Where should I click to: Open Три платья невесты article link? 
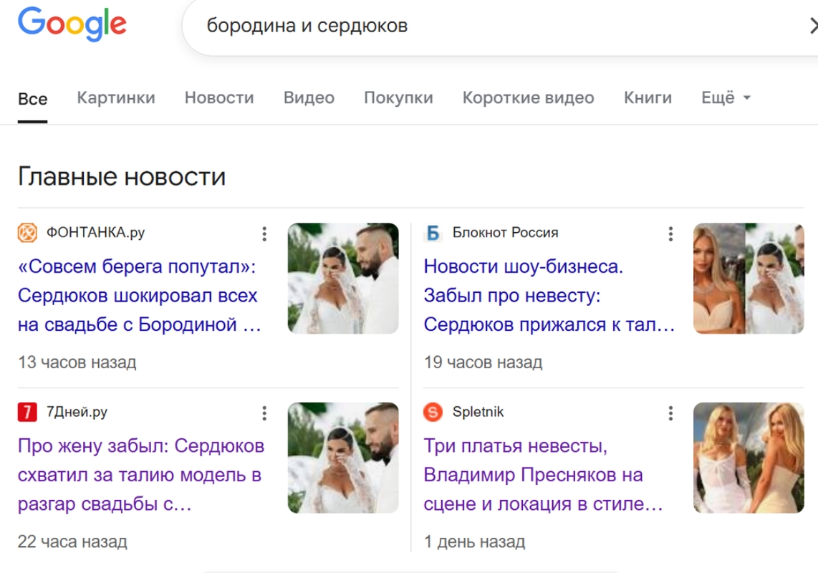point(543,474)
